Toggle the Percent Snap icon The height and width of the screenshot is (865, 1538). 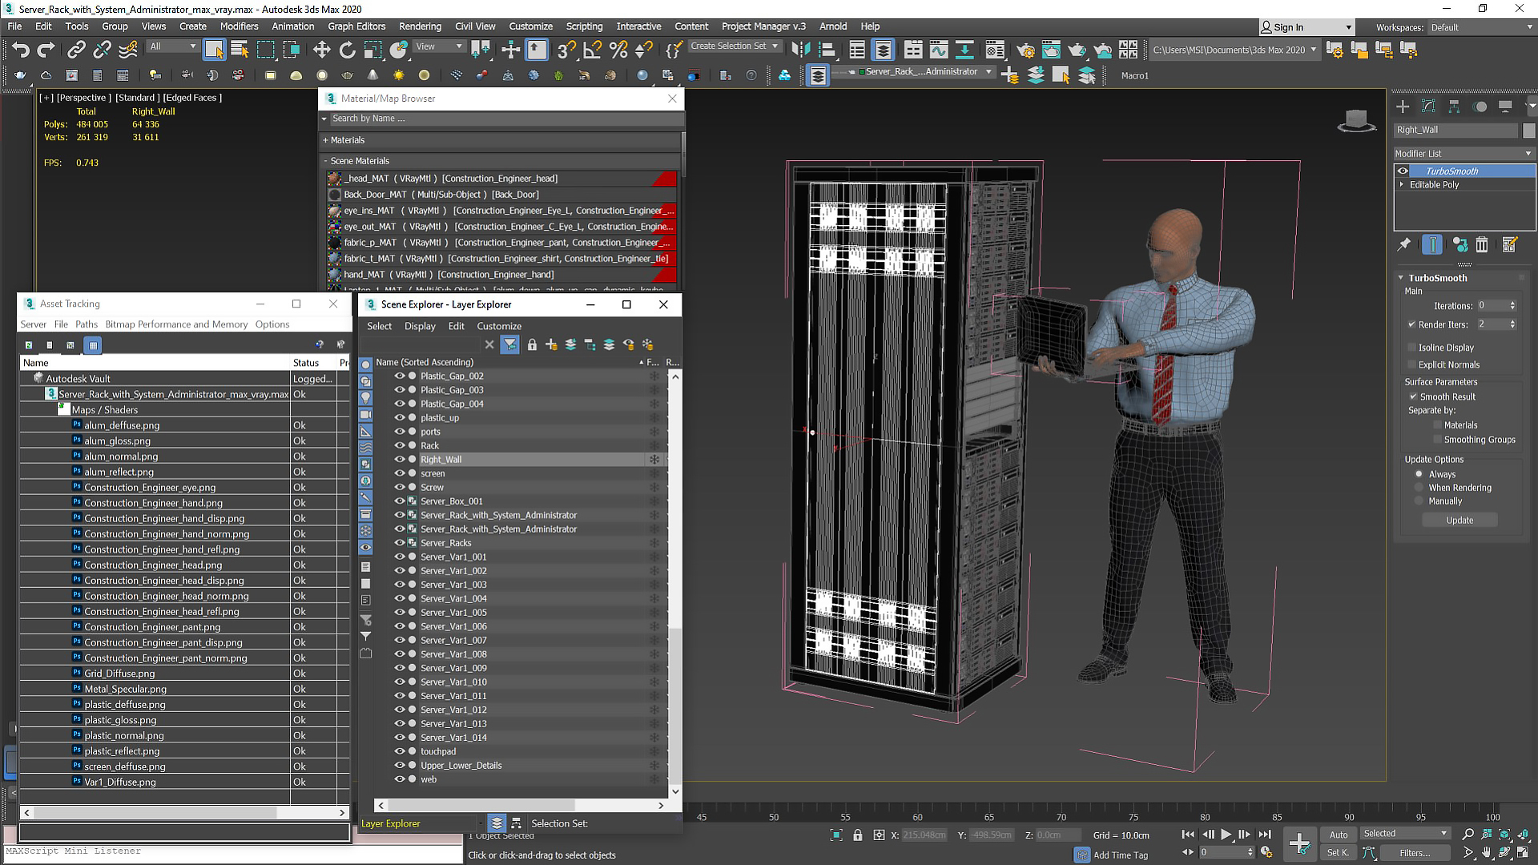coord(618,50)
